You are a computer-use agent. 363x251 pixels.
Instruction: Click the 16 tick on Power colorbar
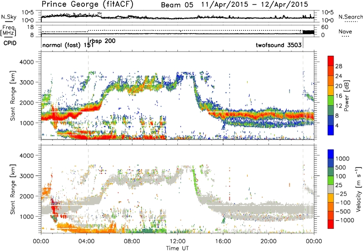click(338, 96)
